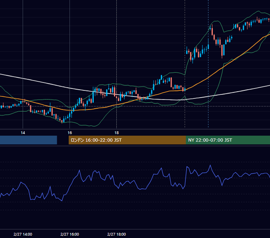Click the 2/27 18:00 date label
The width and height of the screenshot is (270, 238).
pos(117,234)
